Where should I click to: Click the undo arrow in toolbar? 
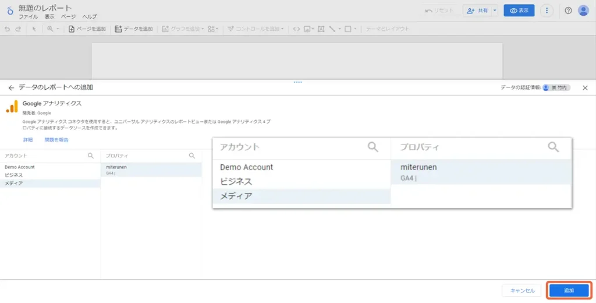(x=7, y=29)
